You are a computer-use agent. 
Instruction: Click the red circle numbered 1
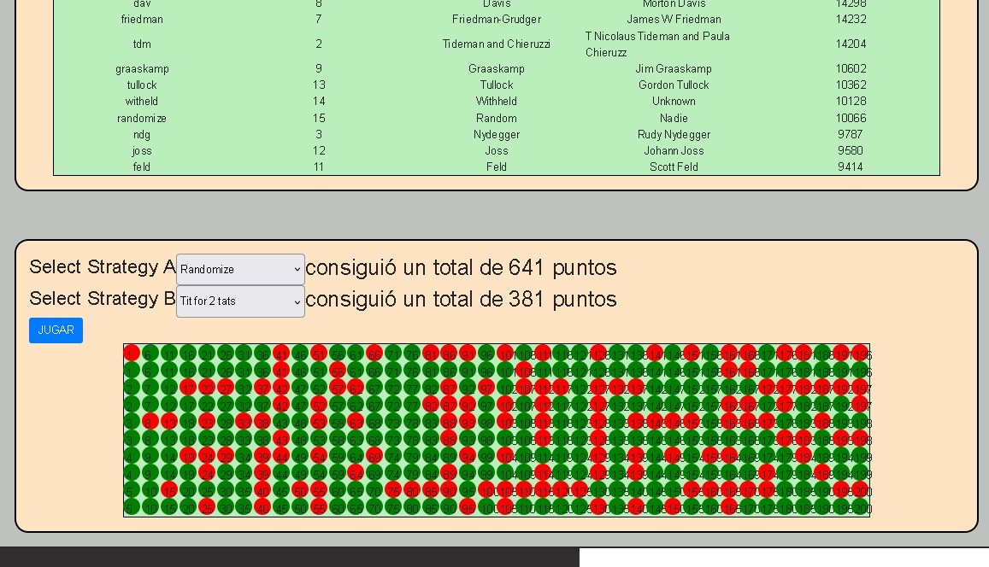(132, 354)
